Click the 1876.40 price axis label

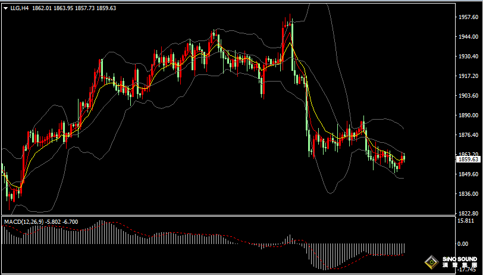pyautogui.click(x=469, y=135)
